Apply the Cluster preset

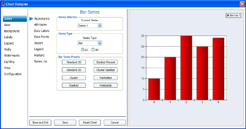(74, 78)
